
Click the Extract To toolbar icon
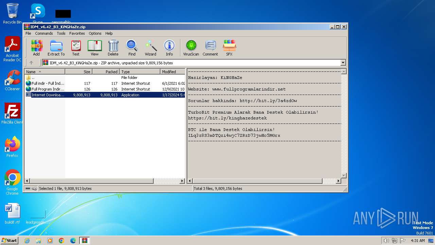pos(56,48)
